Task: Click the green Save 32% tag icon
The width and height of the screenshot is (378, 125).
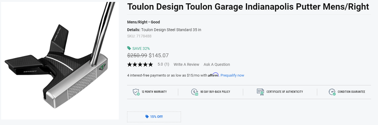Action: 129,48
